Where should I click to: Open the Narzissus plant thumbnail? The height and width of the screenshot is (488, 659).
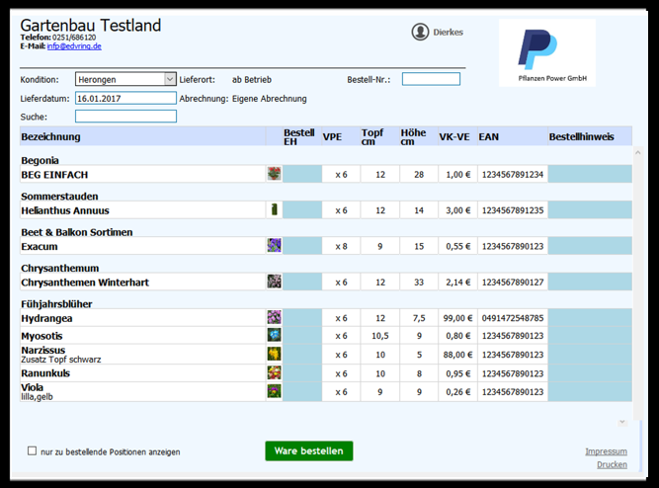pyautogui.click(x=274, y=354)
